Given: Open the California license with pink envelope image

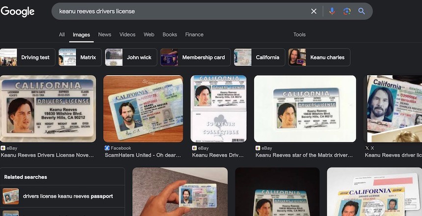Looking at the screenshot, I should click(x=374, y=192).
